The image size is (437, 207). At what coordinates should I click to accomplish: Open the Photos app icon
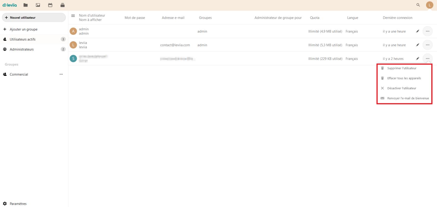pos(38,5)
